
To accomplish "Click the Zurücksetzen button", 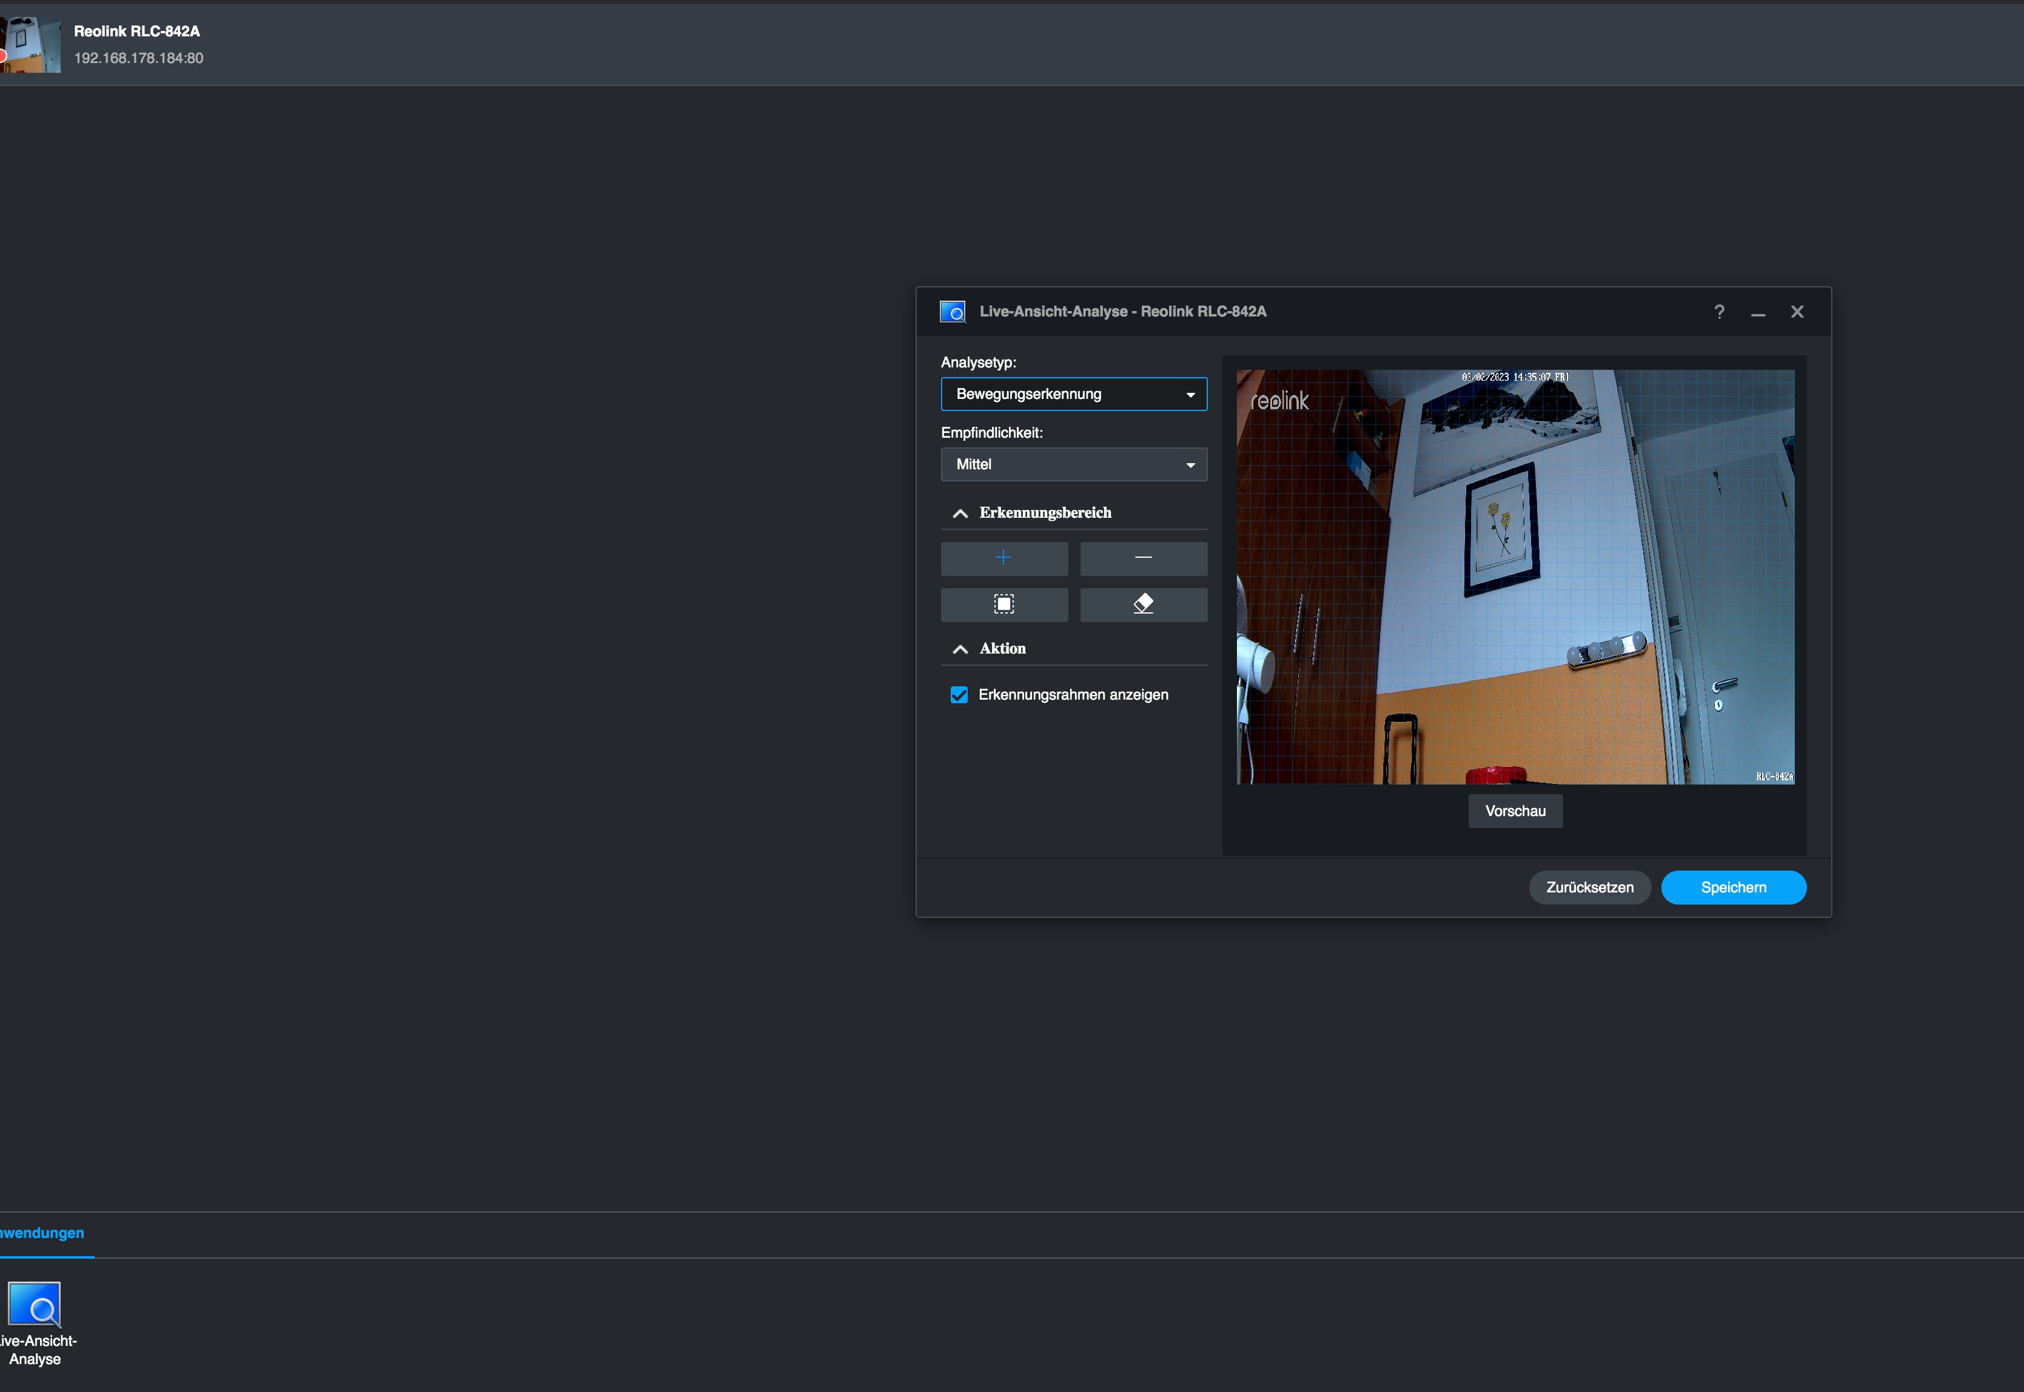I will pos(1589,888).
